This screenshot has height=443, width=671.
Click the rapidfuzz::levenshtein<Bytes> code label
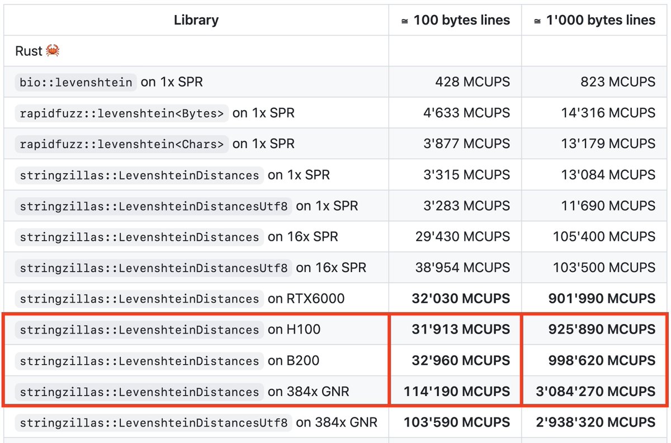[x=122, y=113]
